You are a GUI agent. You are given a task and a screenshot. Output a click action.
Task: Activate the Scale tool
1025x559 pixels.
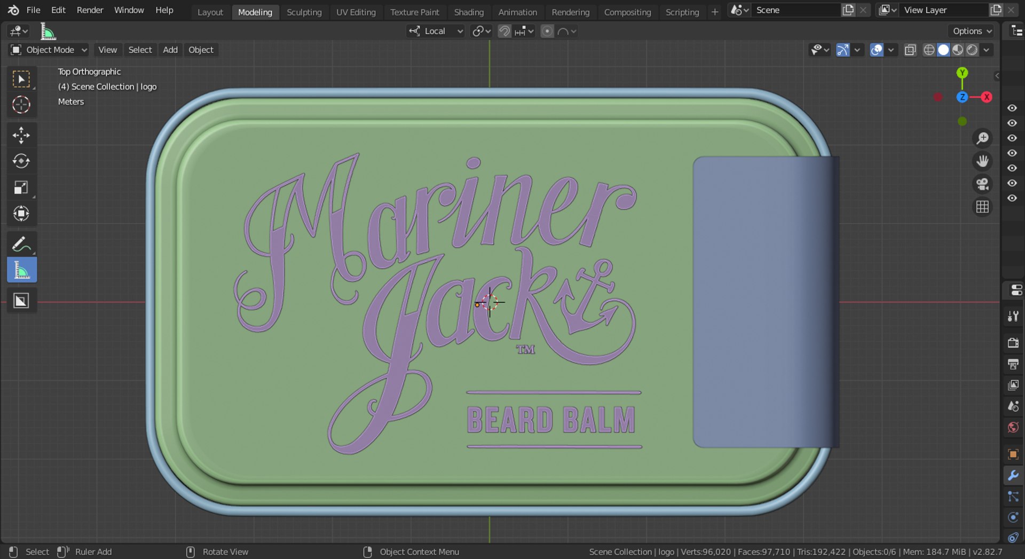(x=21, y=187)
